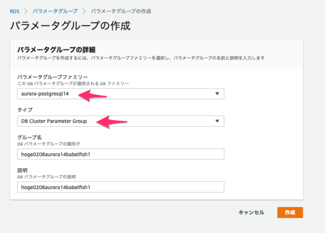Click the RDS breadcrumb link

(x=15, y=11)
